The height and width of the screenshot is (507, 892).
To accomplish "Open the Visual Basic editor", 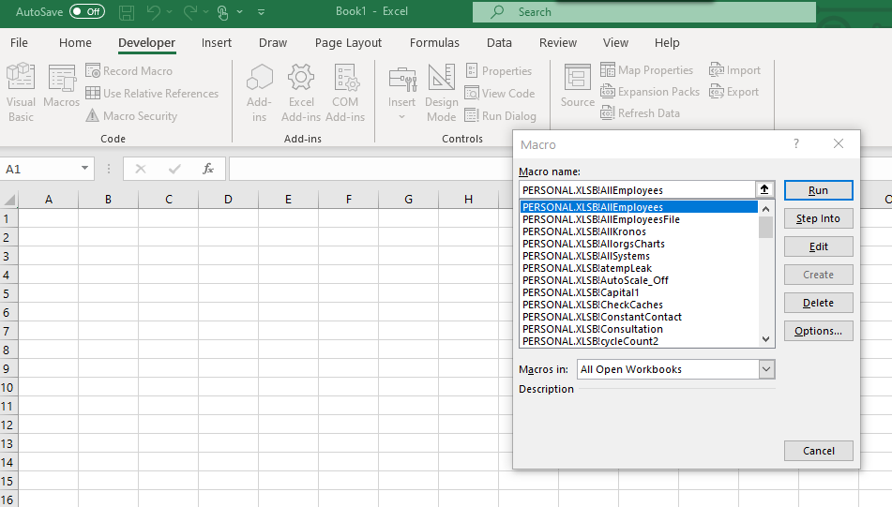I will coord(21,93).
